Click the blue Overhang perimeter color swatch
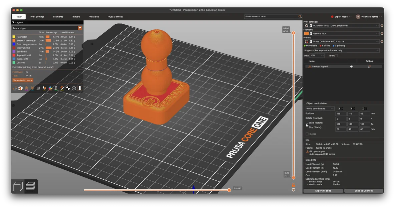Viewport: 395px width, 208px height. [x=14, y=44]
